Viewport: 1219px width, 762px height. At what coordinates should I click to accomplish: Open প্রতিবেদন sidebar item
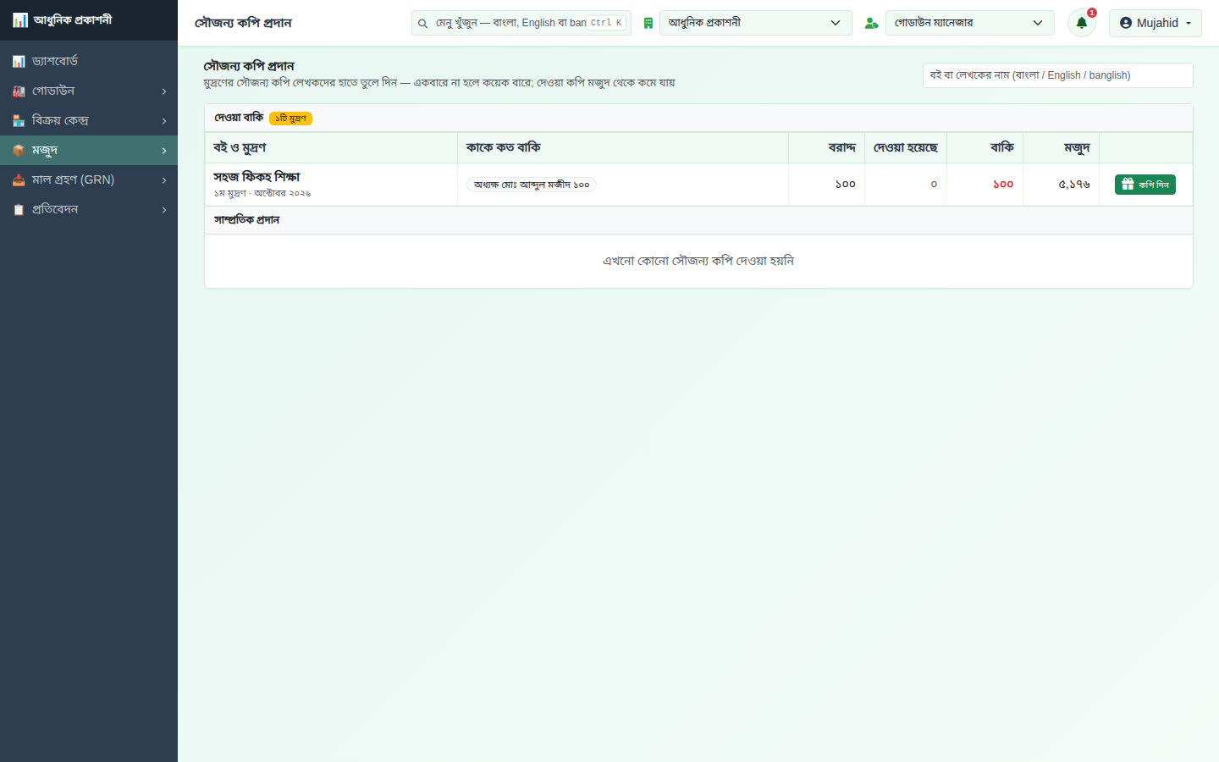click(89, 209)
